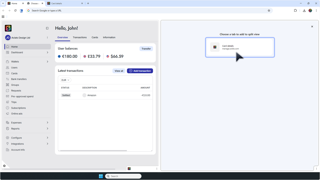The image size is (320, 180).
Task: Switch to the Information tab
Action: [109, 37]
